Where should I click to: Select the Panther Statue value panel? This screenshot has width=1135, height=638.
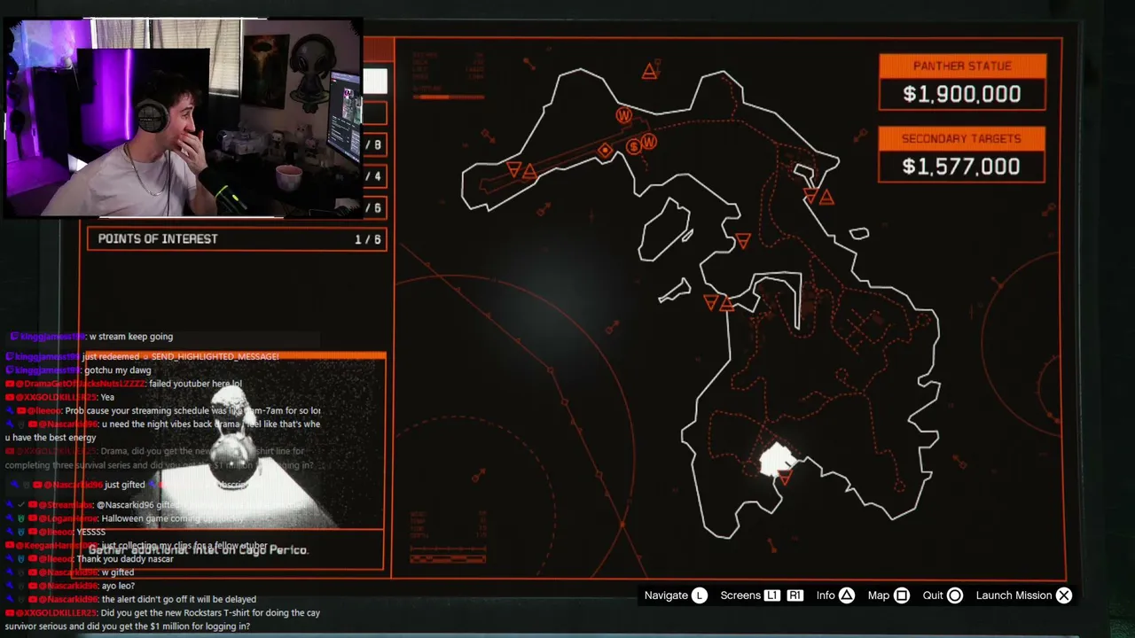pos(962,82)
